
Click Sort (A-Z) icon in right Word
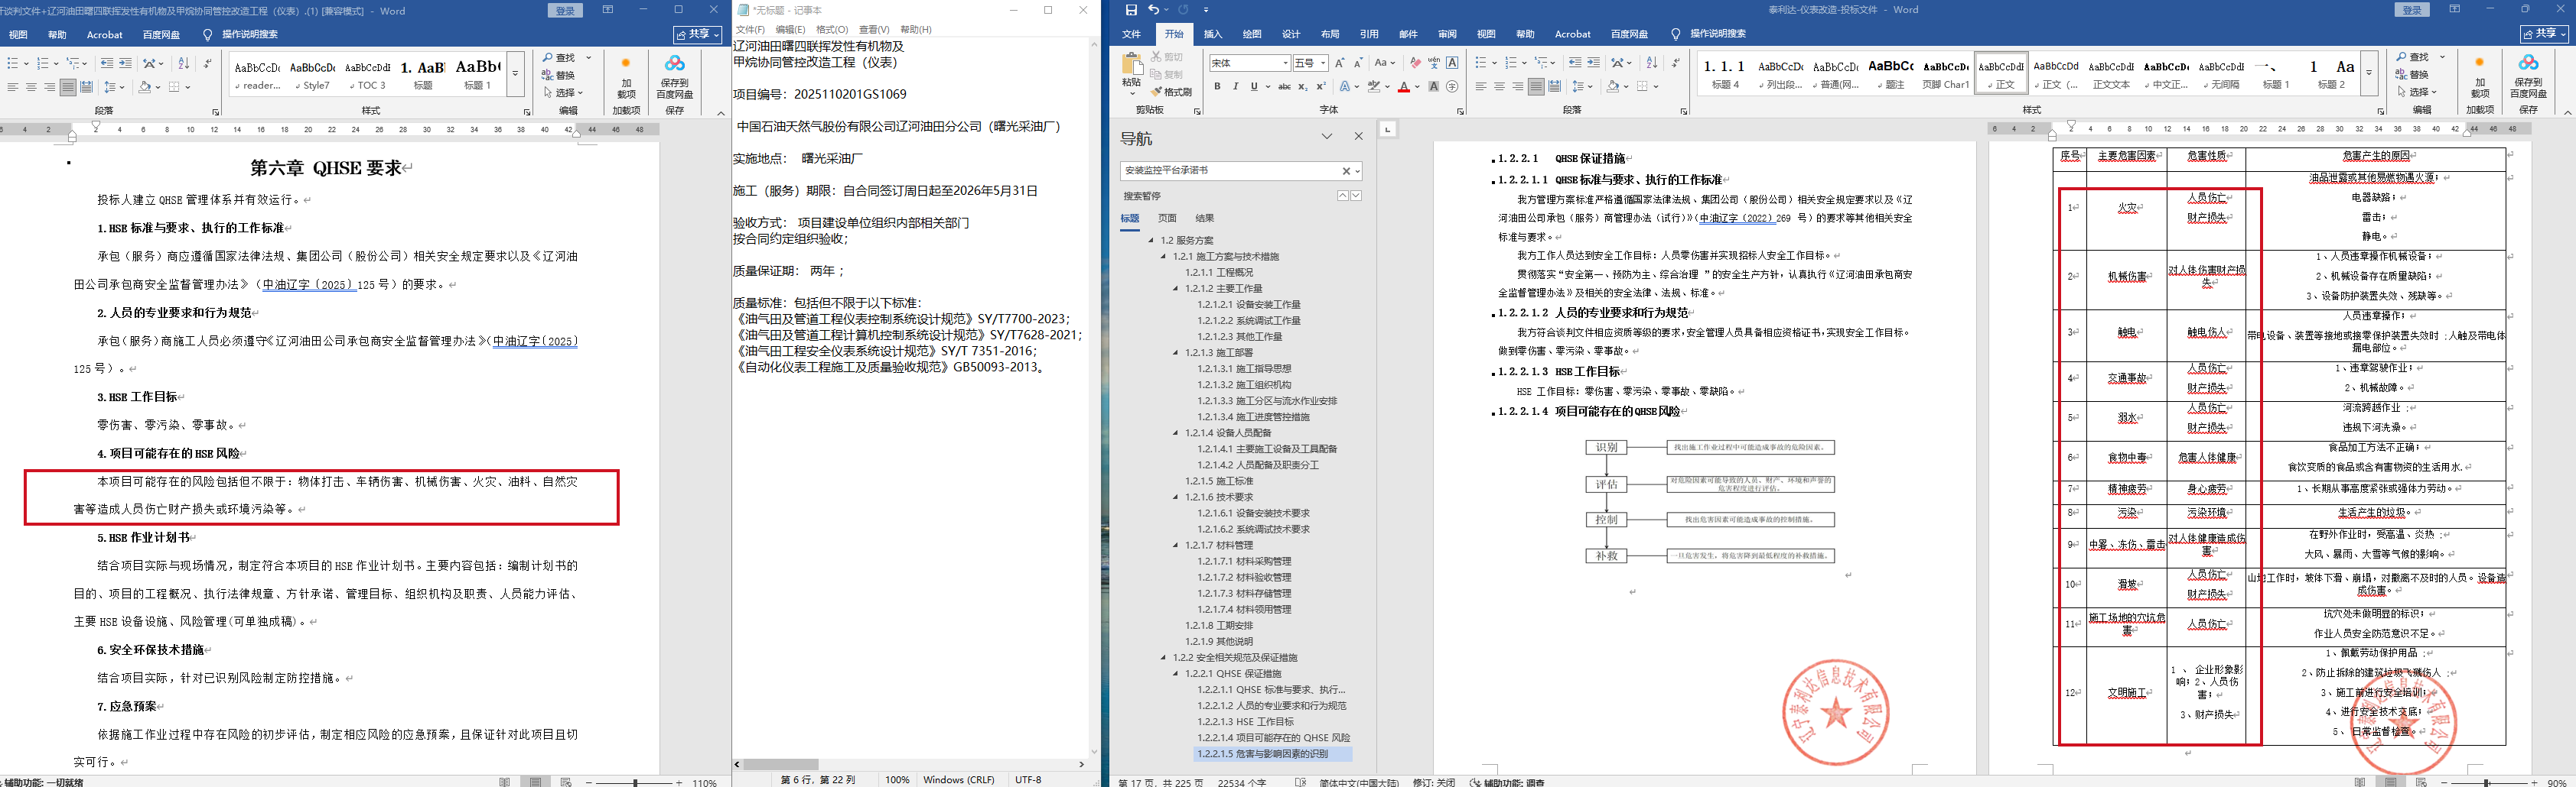pos(1651,63)
